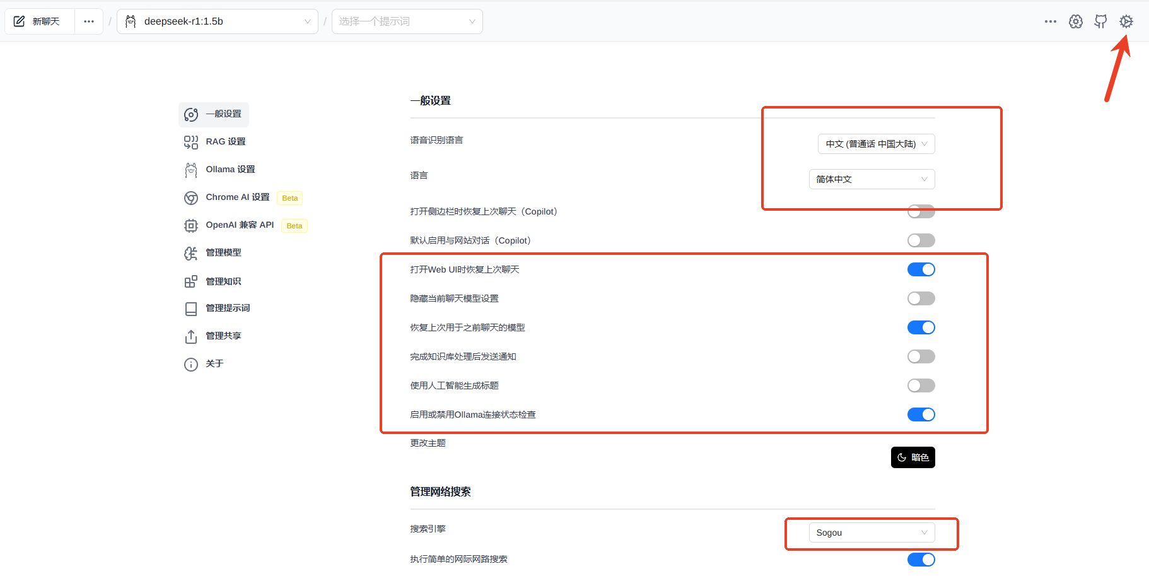1149x576 pixels.
Task: Enable 使用人工智能生成标题 switch
Action: point(921,385)
